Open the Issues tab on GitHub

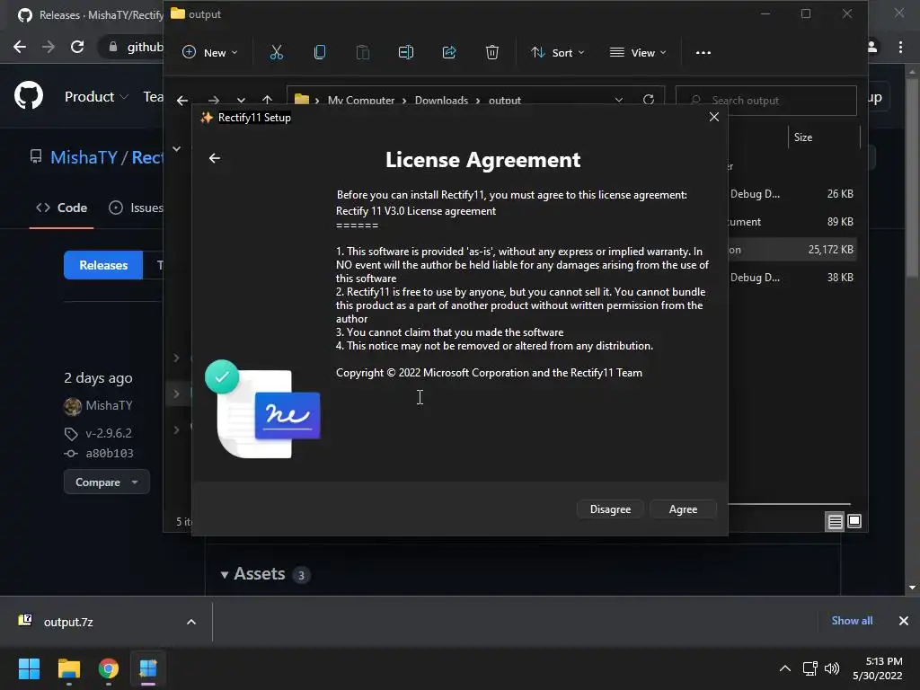point(137,208)
